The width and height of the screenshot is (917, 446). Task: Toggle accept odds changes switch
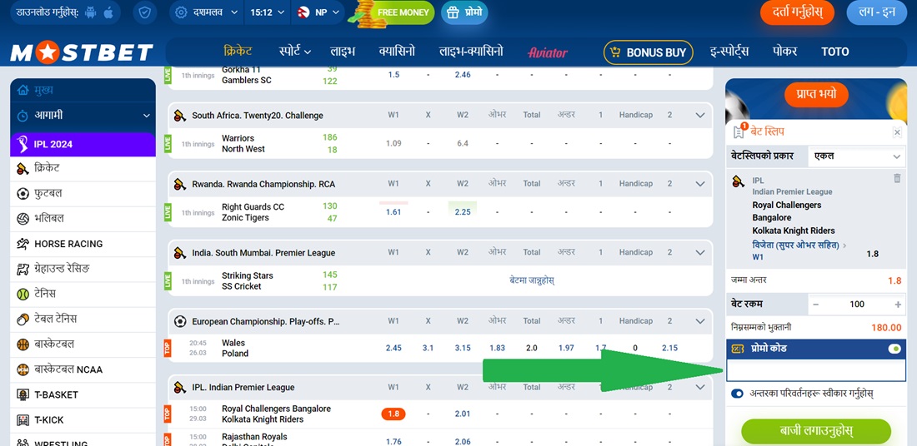pos(738,394)
